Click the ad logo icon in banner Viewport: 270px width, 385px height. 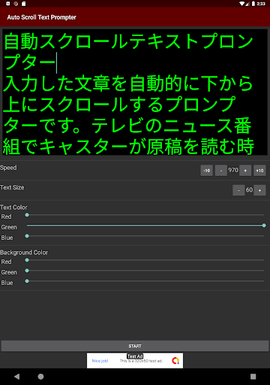click(x=175, y=361)
